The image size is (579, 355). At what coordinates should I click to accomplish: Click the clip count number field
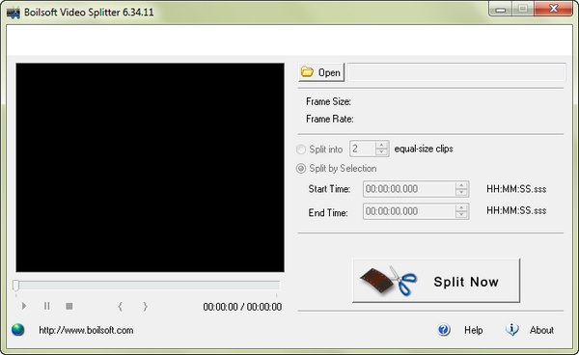(363, 149)
